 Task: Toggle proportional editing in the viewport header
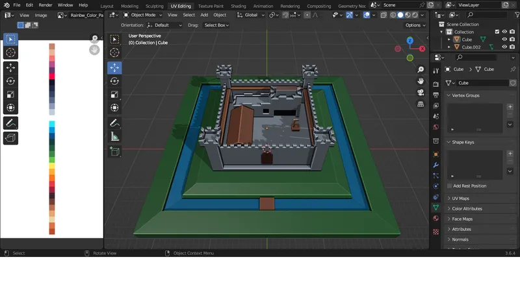(x=307, y=15)
